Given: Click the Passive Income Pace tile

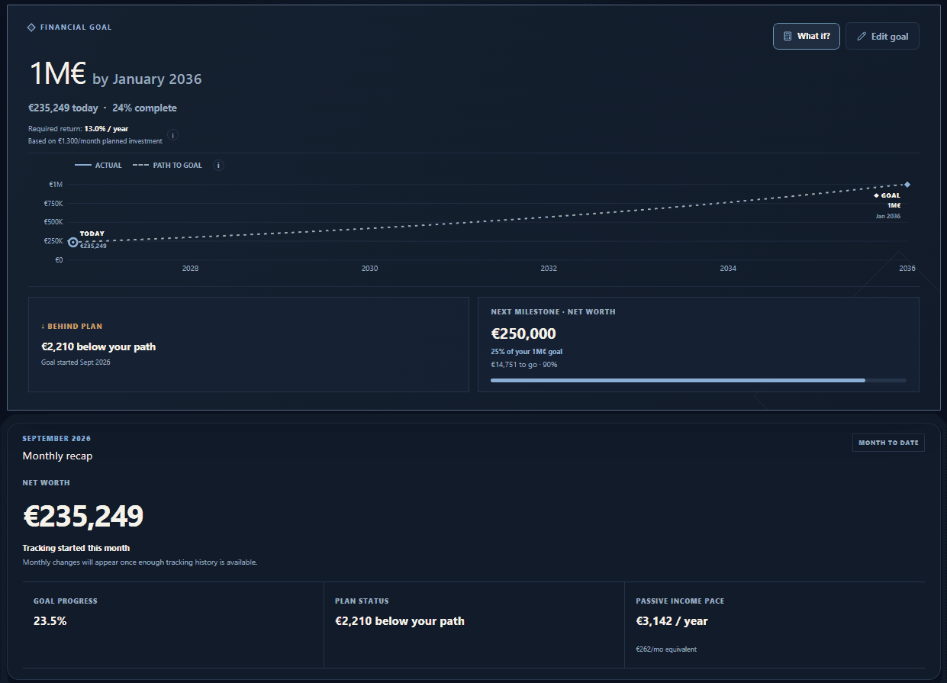Looking at the screenshot, I should click(775, 625).
